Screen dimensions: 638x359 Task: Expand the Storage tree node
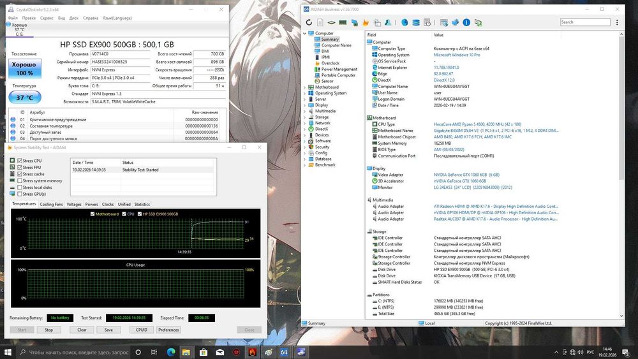click(304, 117)
